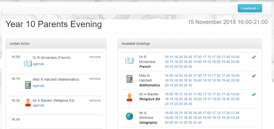Book the Mathematics 16:00 slot
The width and height of the screenshot is (274, 129).
[x=169, y=75]
